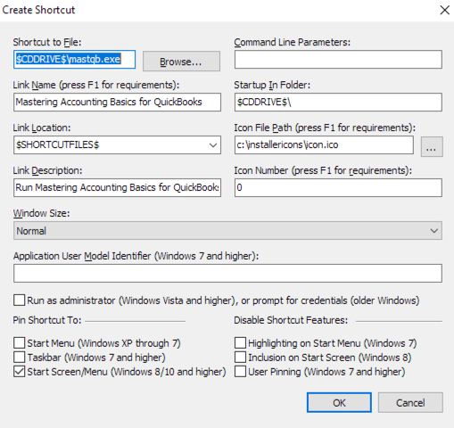Check Taskbar (Windows 7 and higher)
Image resolution: width=454 pixels, height=428 pixels.
click(20, 358)
